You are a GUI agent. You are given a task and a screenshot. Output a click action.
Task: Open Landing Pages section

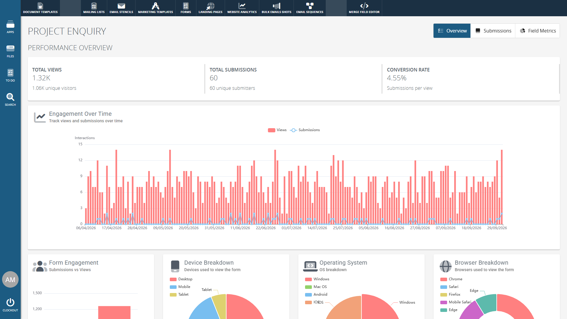click(x=211, y=8)
